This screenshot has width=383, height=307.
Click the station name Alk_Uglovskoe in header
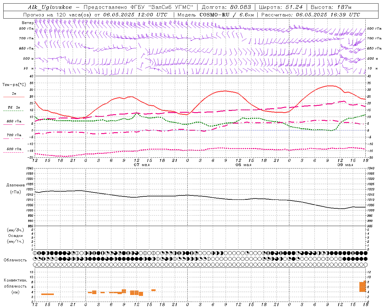click(x=50, y=7)
